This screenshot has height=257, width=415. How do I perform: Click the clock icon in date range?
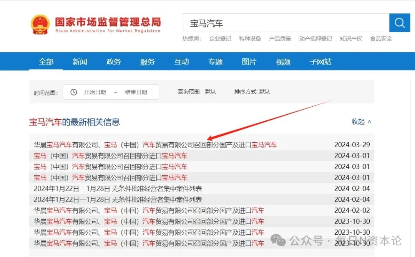(x=73, y=92)
